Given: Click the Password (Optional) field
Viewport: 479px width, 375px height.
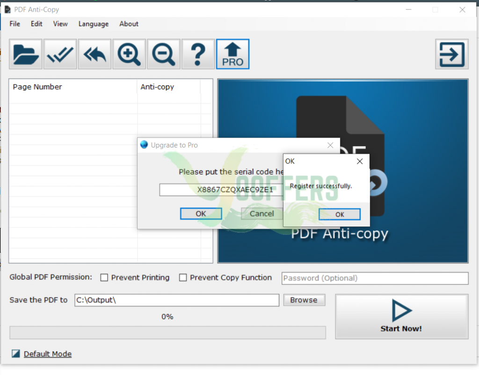Looking at the screenshot, I should click(375, 278).
